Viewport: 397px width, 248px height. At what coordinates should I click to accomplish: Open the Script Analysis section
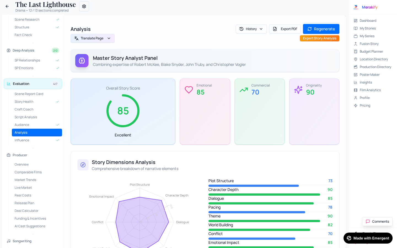coord(37,117)
